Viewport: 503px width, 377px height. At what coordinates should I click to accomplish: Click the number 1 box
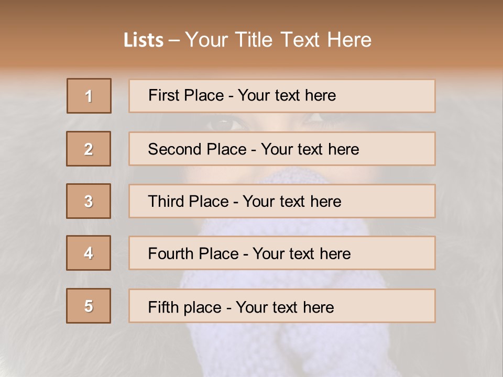click(x=89, y=96)
